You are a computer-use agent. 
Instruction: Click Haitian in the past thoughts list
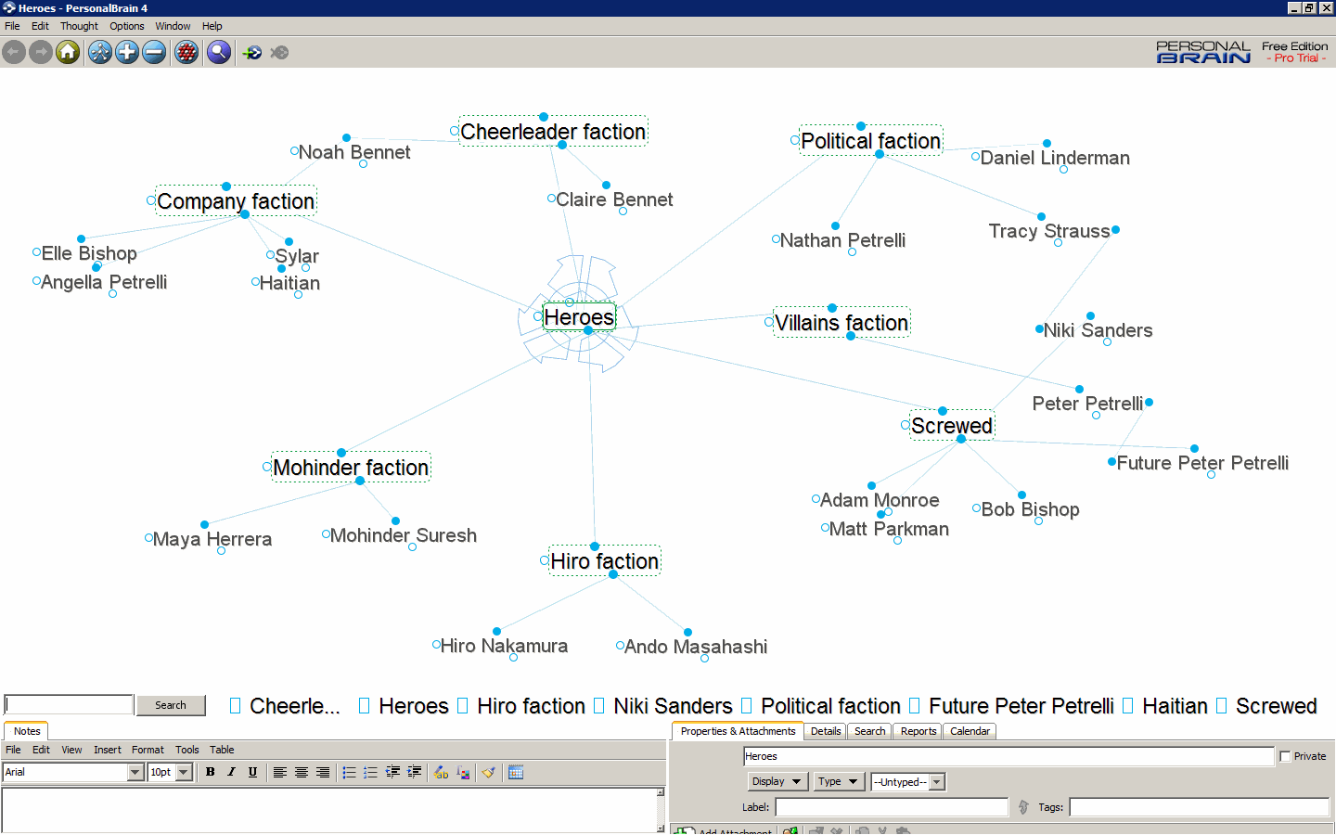pyautogui.click(x=1175, y=706)
